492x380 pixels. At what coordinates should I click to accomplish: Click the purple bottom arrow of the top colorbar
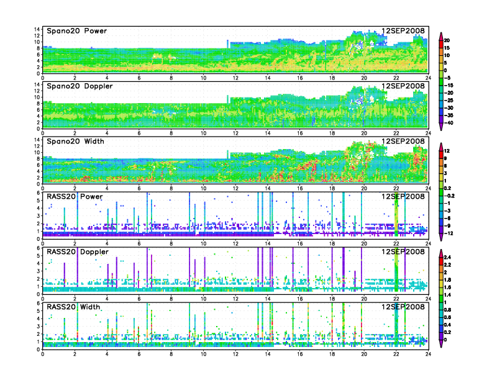[x=441, y=128]
